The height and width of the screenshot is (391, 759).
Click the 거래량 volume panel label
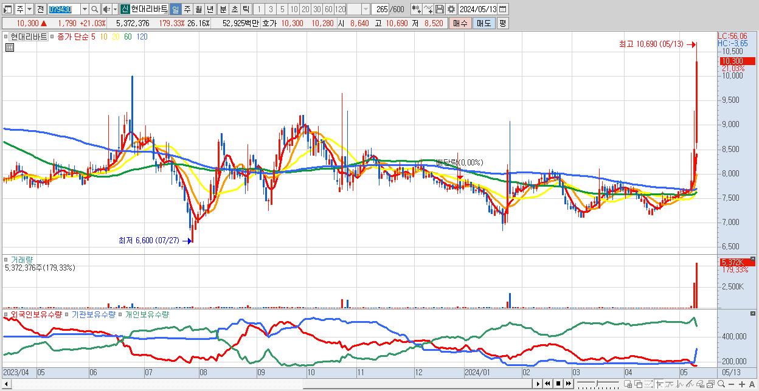pos(22,260)
